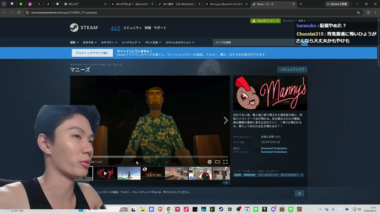Expand the ハードウェア dropdown
Screen dimensions: 380x214
tap(131, 43)
